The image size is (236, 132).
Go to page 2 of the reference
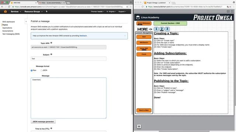click(x=162, y=29)
